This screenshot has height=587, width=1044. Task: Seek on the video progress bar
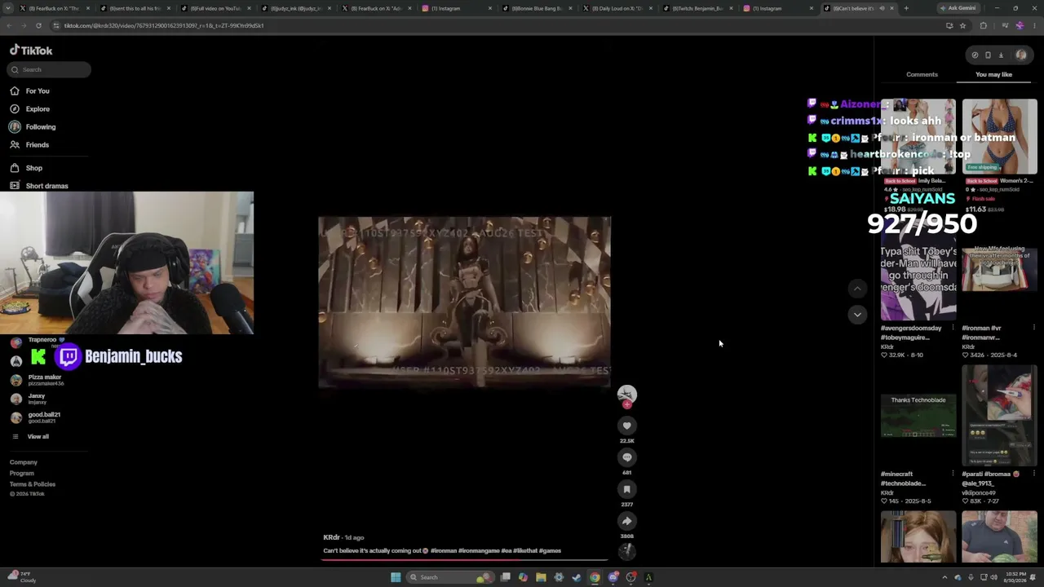(465, 560)
